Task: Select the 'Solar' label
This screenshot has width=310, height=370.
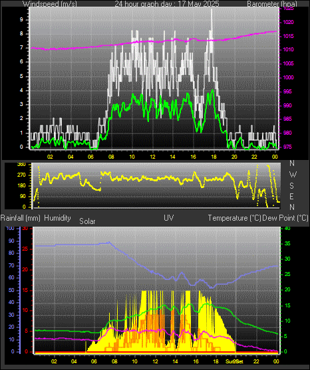Action: point(87,221)
